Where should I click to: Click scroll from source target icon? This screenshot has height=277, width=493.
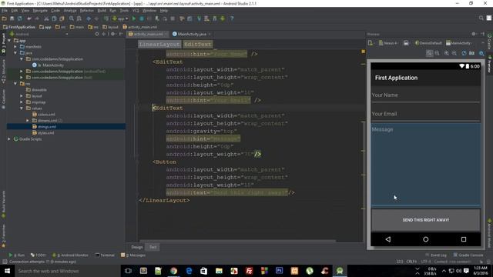coord(97,34)
